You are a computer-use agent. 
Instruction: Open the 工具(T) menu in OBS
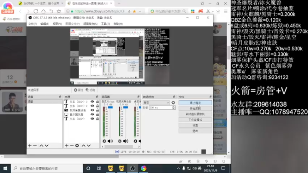point(105,24)
